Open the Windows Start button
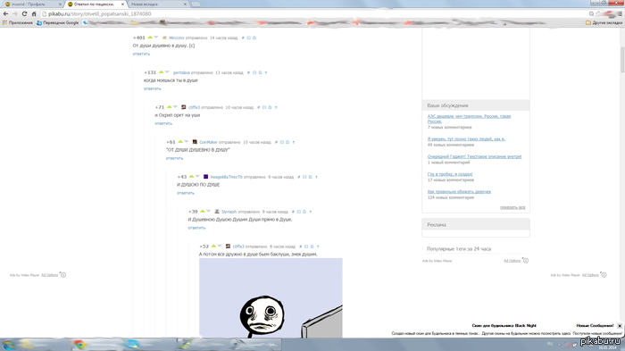The height and width of the screenshot is (351, 625). point(8,345)
